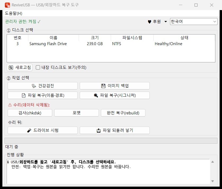The image size is (222, 189).
Task: Start 파일 복구(이름·경로) recovery
Action: coord(43,95)
